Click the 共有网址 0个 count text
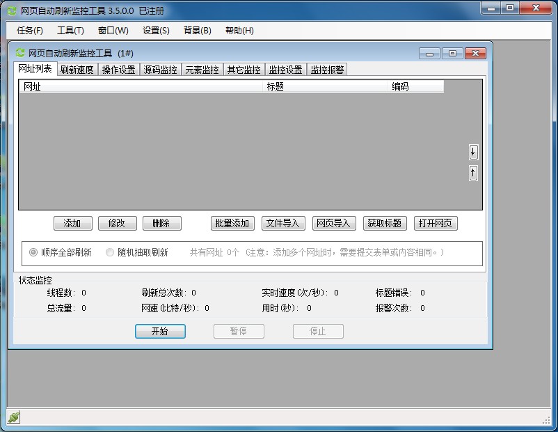The image size is (558, 432). click(x=214, y=252)
